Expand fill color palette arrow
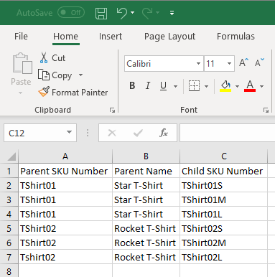 [x=237, y=86]
